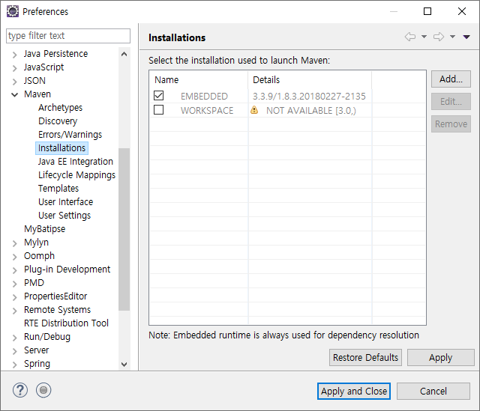Click the type filter text field

[68, 36]
